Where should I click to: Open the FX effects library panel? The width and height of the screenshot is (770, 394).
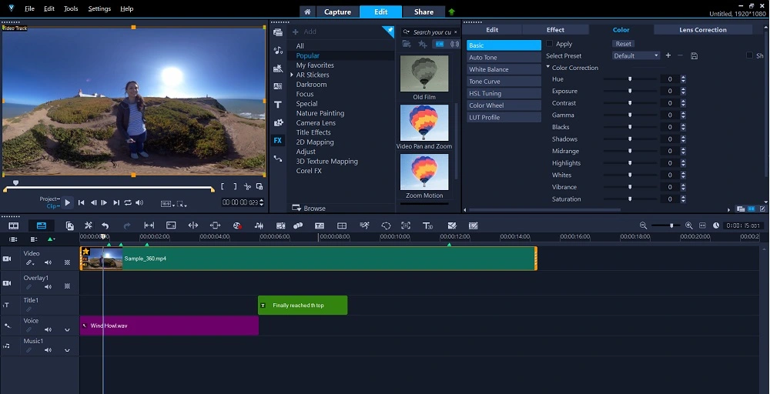tap(277, 140)
